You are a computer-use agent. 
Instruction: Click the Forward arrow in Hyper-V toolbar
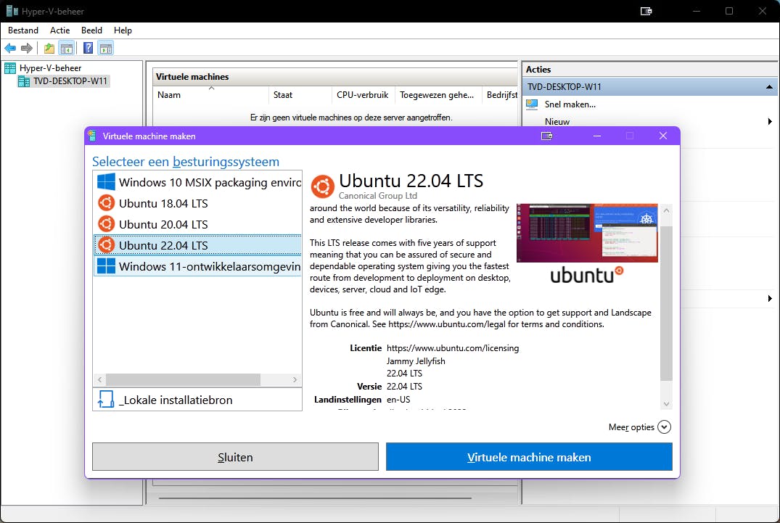tap(27, 48)
